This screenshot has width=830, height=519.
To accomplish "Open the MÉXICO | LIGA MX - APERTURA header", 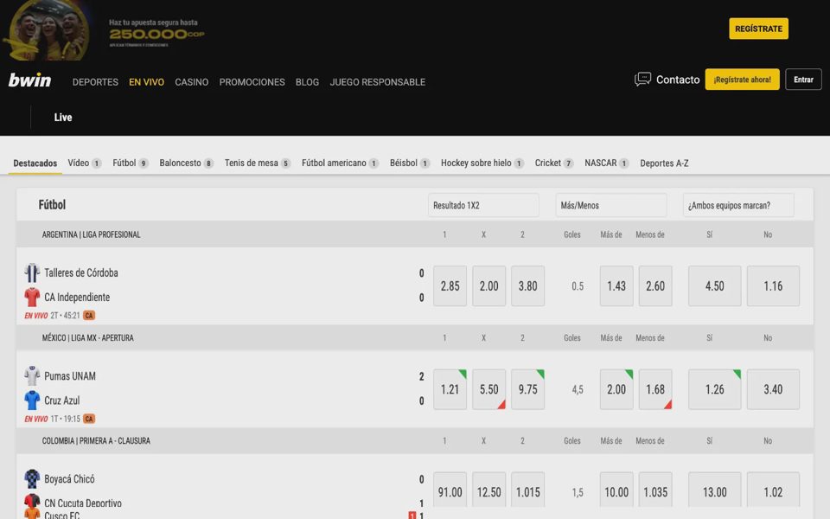I will click(88, 338).
